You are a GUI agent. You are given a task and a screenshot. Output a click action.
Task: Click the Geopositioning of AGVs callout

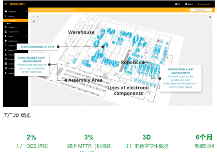(x=38, y=47)
